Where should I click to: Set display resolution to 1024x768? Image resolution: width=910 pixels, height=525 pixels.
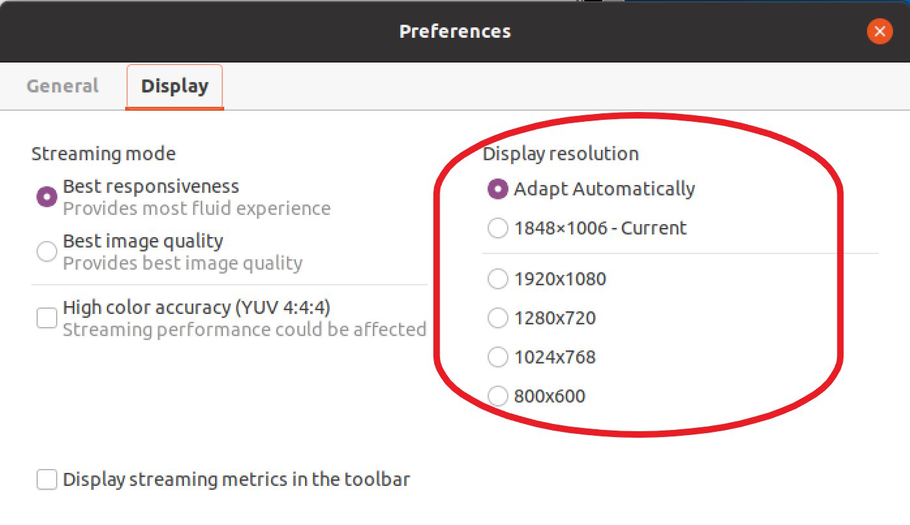tap(497, 357)
